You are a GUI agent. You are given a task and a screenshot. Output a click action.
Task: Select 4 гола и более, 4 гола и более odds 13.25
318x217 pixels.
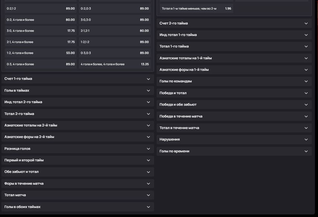[115, 64]
